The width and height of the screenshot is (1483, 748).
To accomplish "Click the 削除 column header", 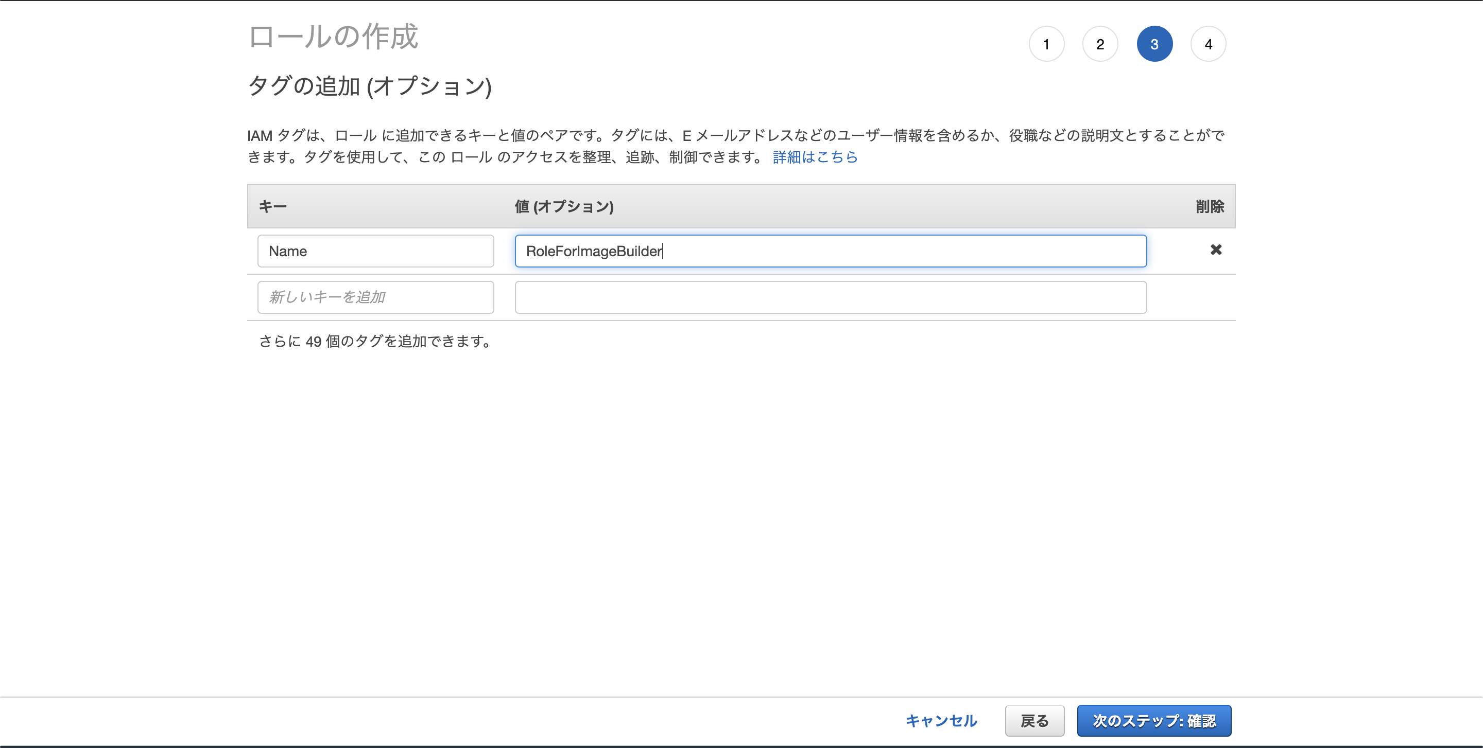I will point(1209,206).
